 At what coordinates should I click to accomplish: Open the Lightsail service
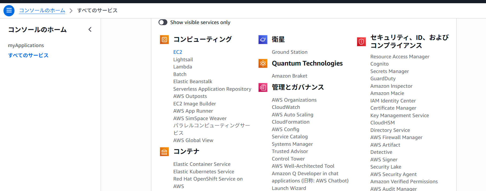(x=183, y=60)
